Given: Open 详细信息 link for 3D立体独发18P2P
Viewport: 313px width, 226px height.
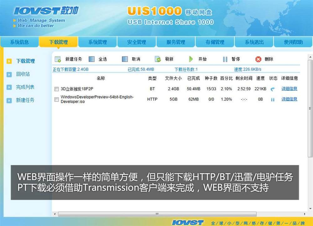Looking at the screenshot, I should coord(289,89).
